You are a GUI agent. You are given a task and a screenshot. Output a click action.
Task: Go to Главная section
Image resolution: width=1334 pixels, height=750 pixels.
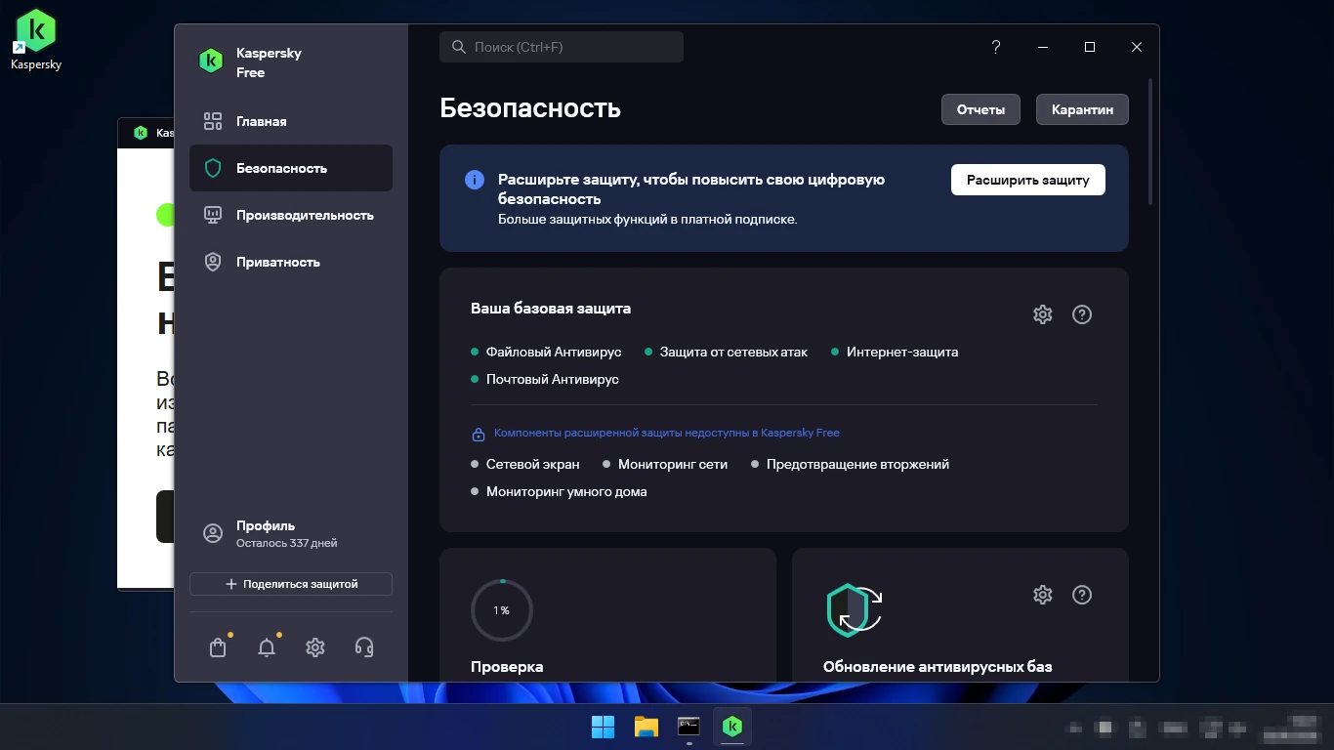[291, 121]
